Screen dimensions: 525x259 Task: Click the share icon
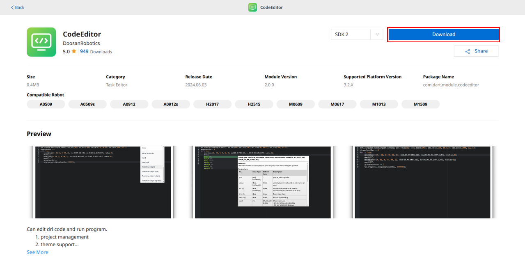[x=468, y=51]
